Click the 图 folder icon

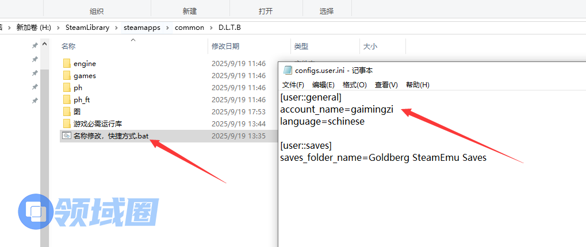[x=67, y=111]
